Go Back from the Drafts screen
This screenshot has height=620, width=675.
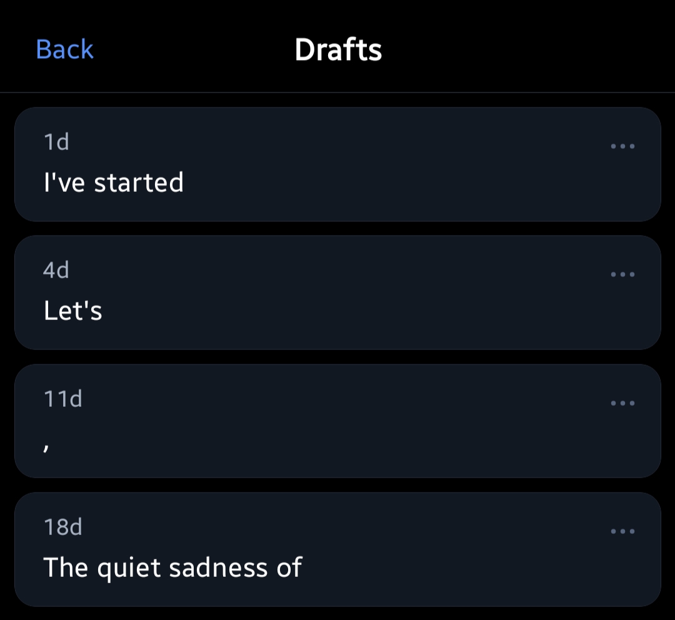tap(65, 49)
